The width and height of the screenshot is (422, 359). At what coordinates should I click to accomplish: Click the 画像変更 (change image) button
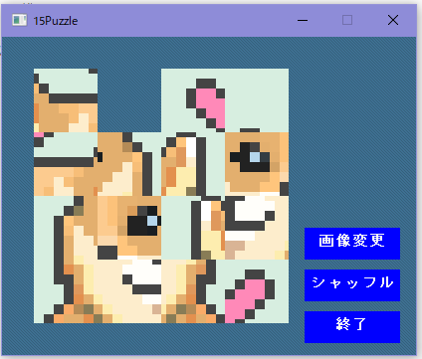(x=352, y=244)
